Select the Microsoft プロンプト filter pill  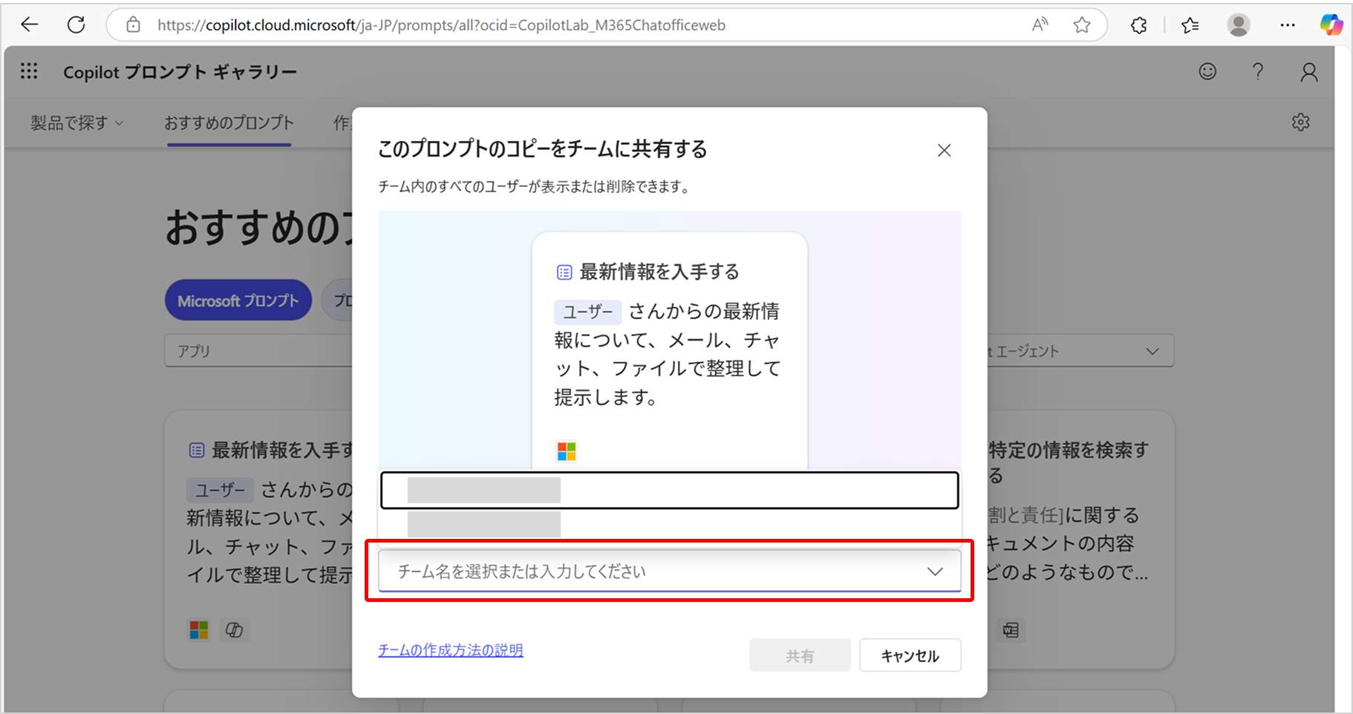238,301
